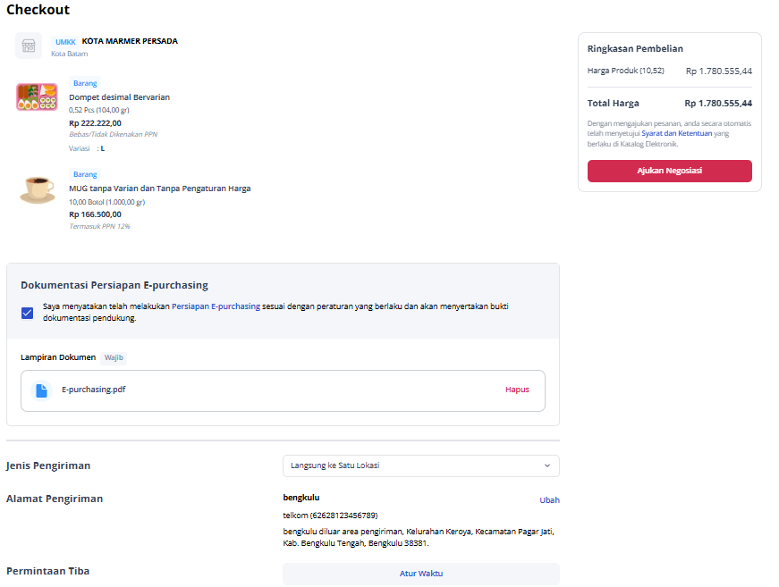779x587 pixels.
Task: Click the KOTA MARMER PERSADA store name
Action: (x=130, y=41)
